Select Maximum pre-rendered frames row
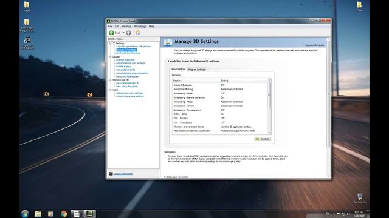Image resolution: width=389 pixels, height=218 pixels. (x=220, y=127)
